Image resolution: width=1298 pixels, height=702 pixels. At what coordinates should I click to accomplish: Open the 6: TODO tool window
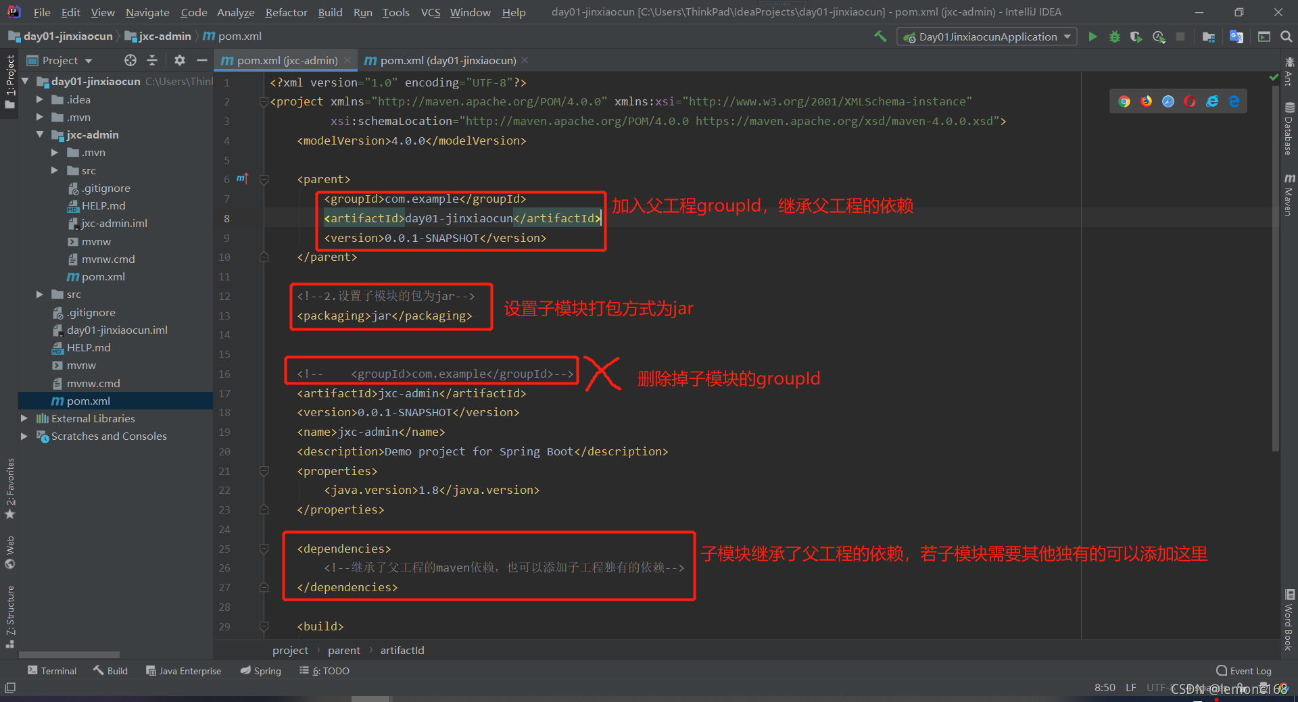(x=324, y=670)
